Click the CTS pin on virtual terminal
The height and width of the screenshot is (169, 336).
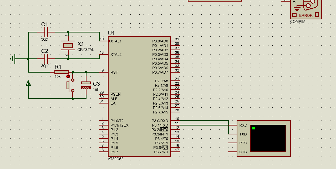click(x=243, y=152)
